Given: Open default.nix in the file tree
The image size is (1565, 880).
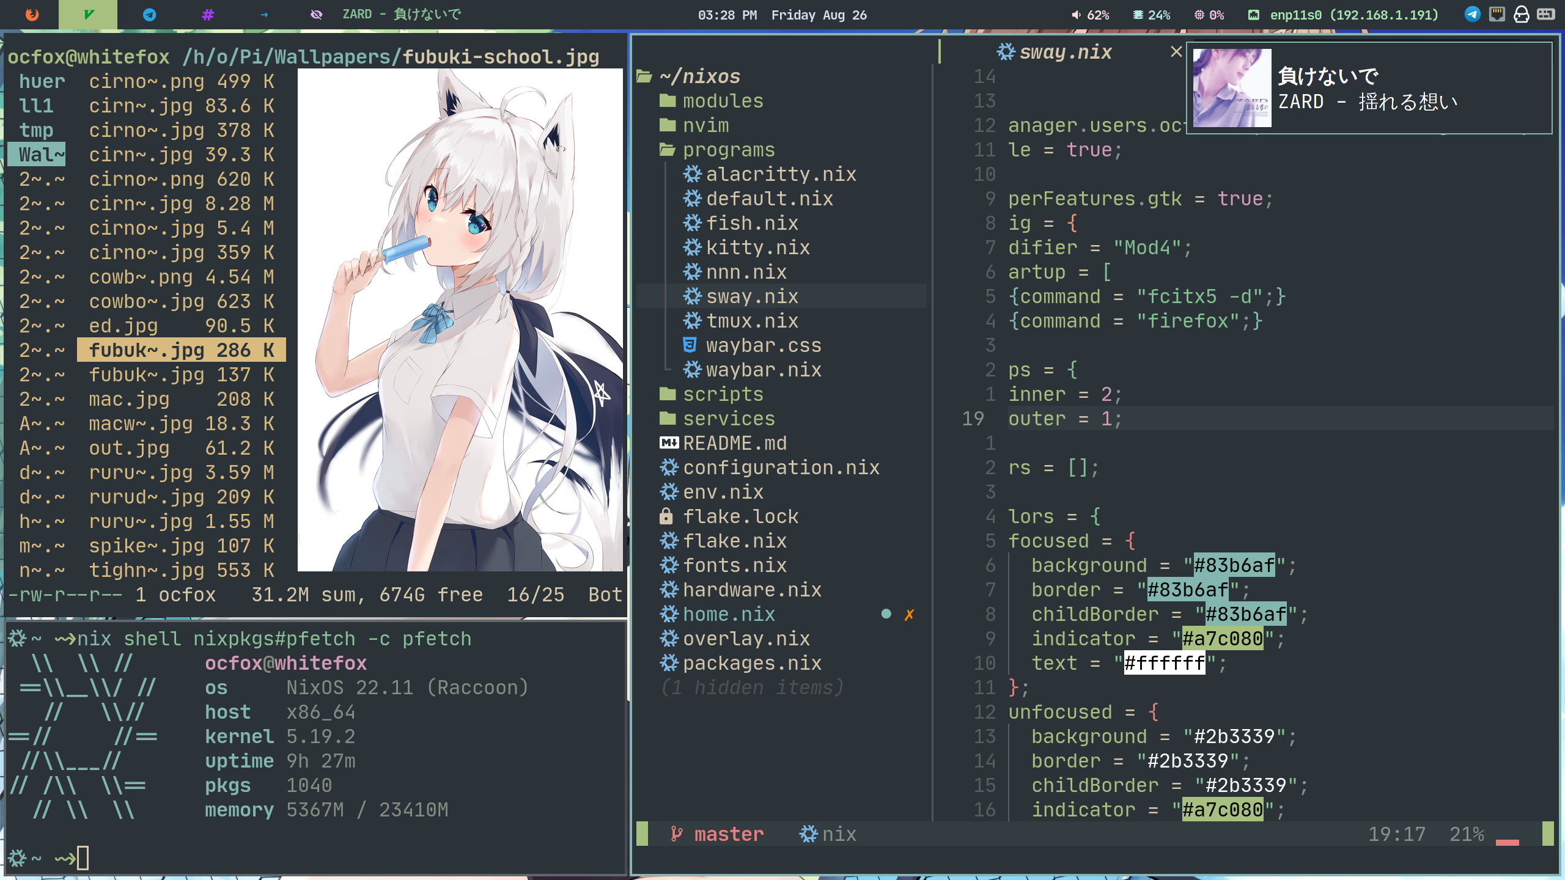Looking at the screenshot, I should 758,199.
